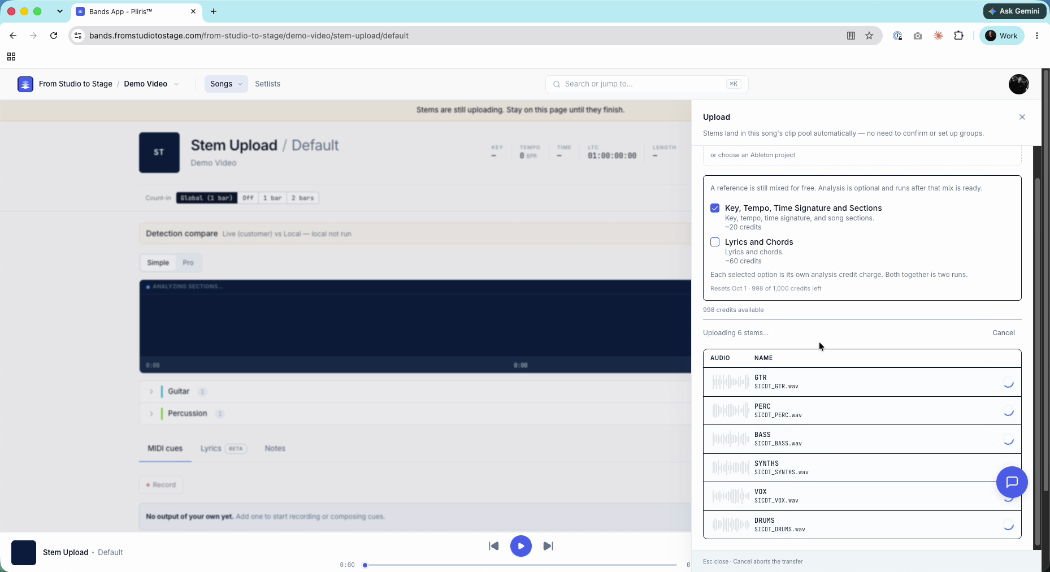This screenshot has width=1050, height=572.
Task: Switch to Simple view mode
Action: pyautogui.click(x=158, y=263)
